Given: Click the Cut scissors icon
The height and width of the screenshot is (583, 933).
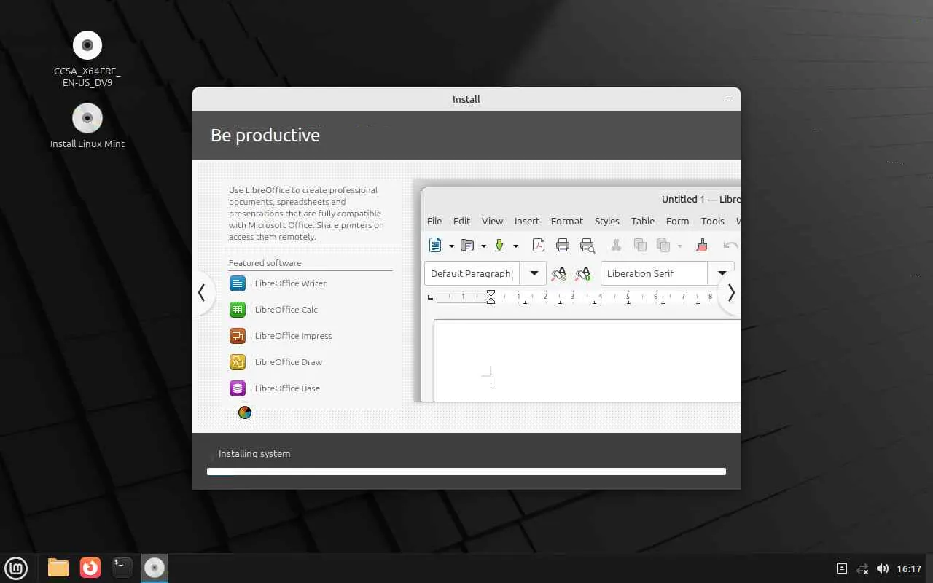Looking at the screenshot, I should (616, 245).
